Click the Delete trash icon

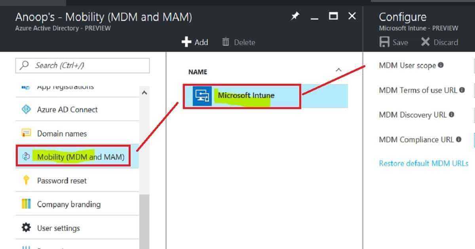[226, 42]
